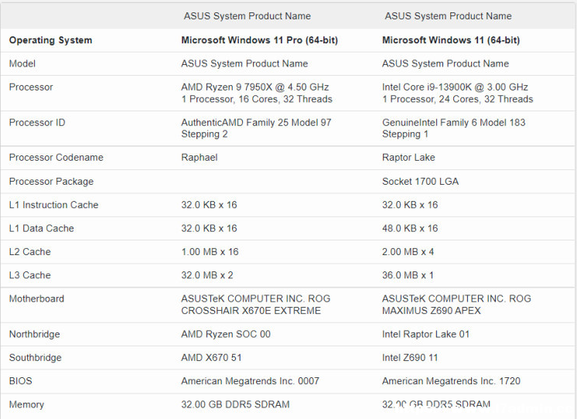Click the second column header ASUS System Product Name
Viewport: 577px width, 419px height.
point(448,16)
